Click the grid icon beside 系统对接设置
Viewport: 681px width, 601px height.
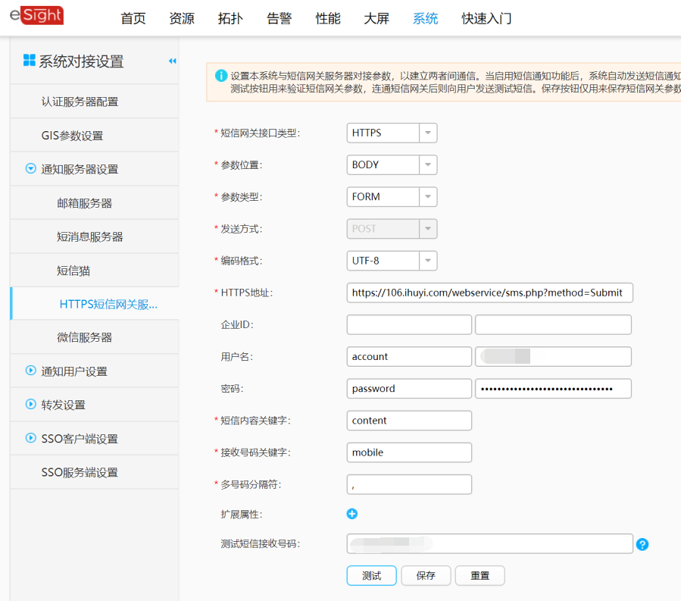point(30,61)
